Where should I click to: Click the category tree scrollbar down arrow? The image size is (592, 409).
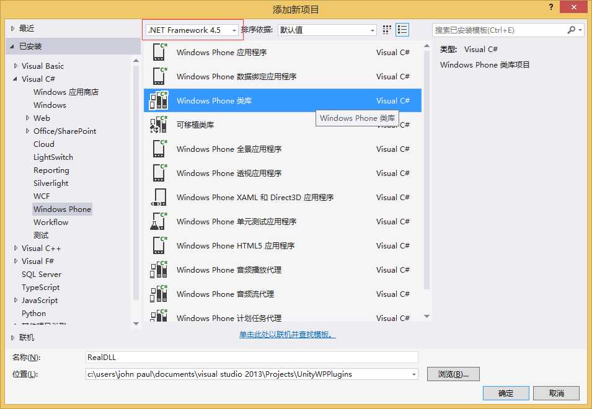pos(136,323)
